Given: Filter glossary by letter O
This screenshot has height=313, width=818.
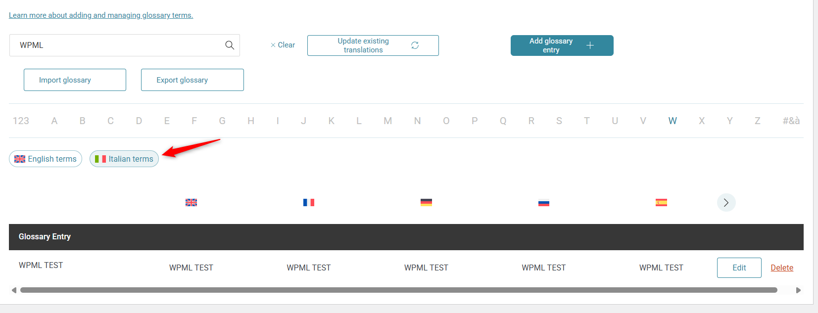Looking at the screenshot, I should tap(446, 121).
